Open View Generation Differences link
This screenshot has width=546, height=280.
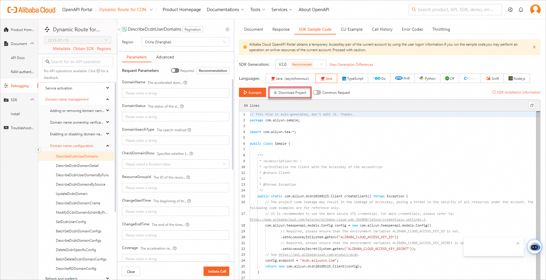pyautogui.click(x=351, y=65)
